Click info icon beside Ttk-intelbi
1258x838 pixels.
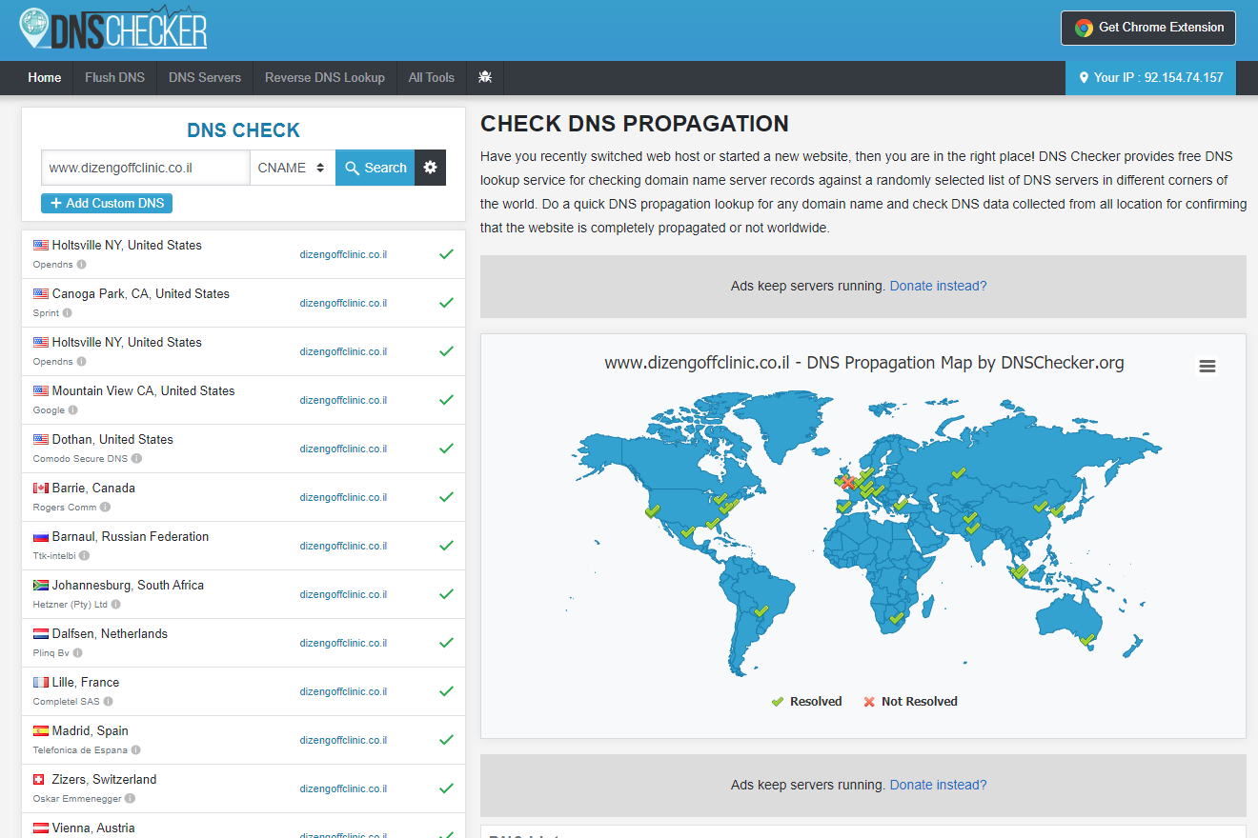(x=85, y=555)
